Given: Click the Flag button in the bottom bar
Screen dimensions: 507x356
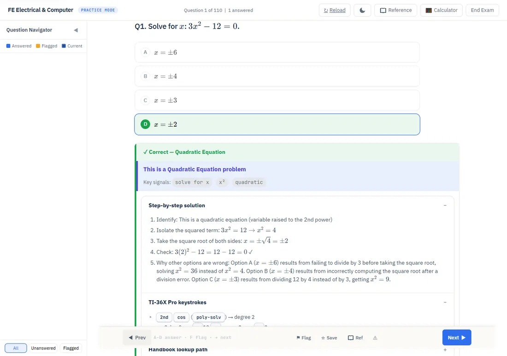Looking at the screenshot, I should pos(304,338).
